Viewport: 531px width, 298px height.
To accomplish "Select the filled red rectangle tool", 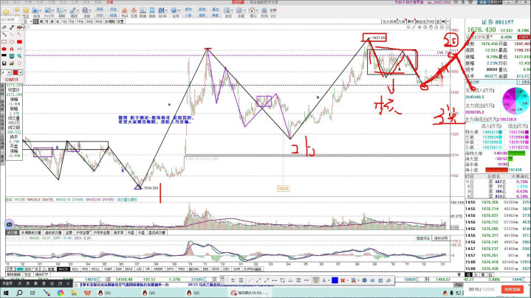I will (x=19, y=42).
